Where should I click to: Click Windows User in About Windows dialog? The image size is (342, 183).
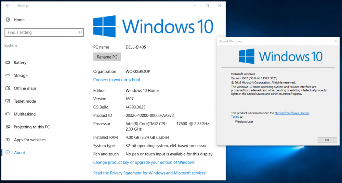tap(244, 122)
